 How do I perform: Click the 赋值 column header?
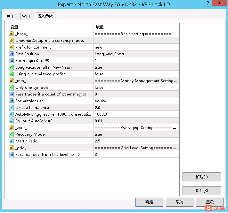pyautogui.click(x=136, y=27)
